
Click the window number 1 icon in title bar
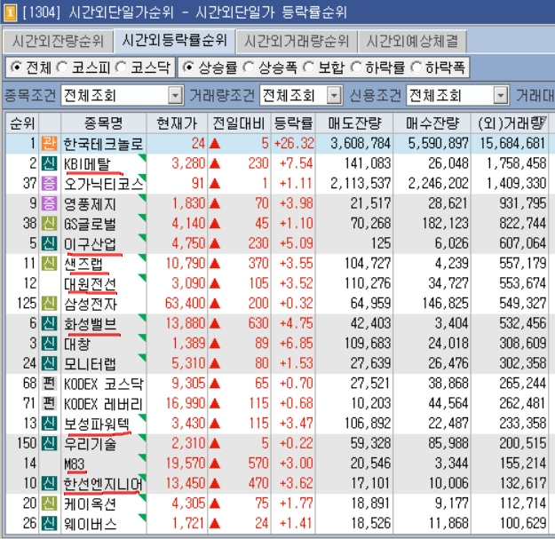pos(11,12)
